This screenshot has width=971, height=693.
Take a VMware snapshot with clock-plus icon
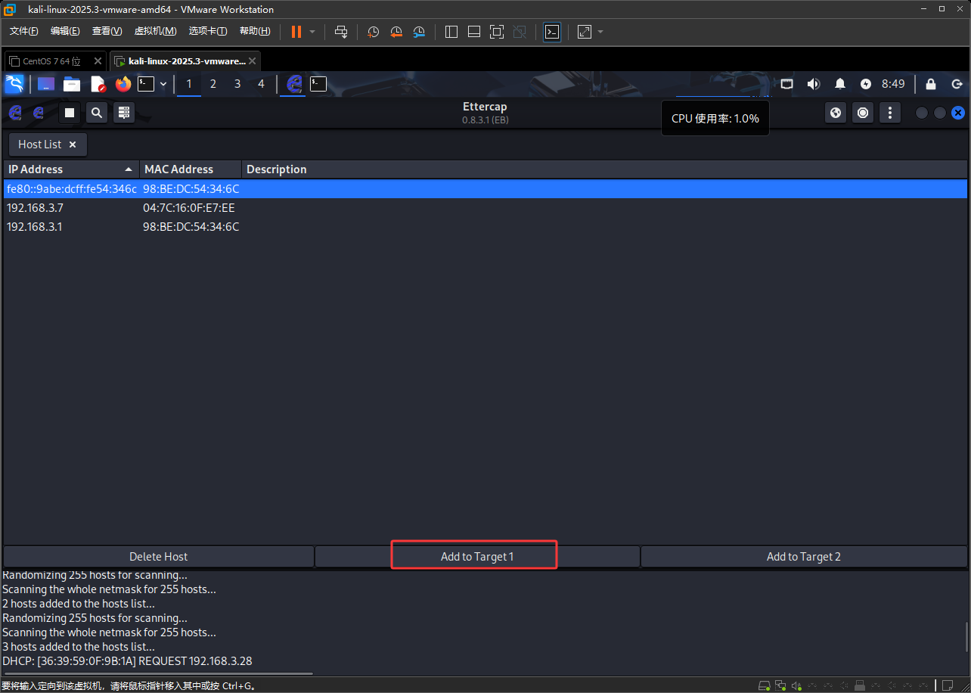point(373,32)
